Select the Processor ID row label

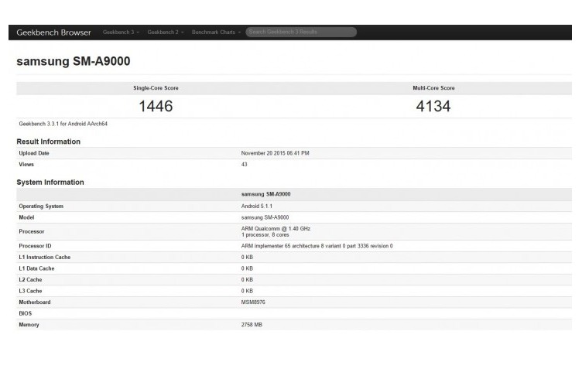tap(35, 246)
